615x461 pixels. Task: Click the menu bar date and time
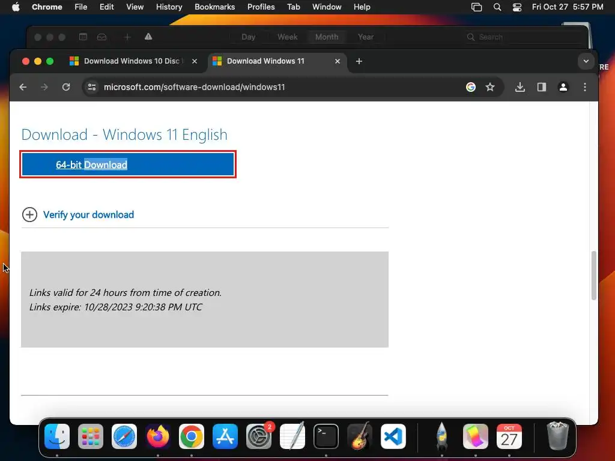tap(568, 7)
